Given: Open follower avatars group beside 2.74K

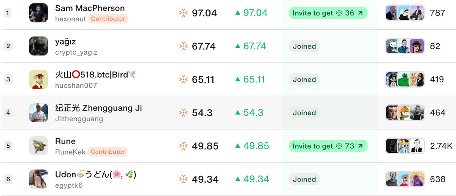Looking at the screenshot, I should coord(405,145).
